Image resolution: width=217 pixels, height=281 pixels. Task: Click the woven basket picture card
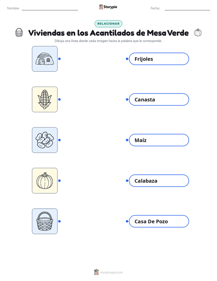point(45,221)
